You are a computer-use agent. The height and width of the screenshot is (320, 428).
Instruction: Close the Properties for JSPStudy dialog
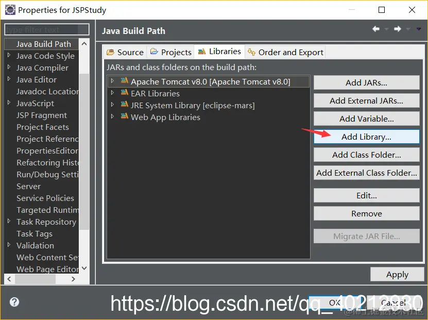tap(412, 10)
